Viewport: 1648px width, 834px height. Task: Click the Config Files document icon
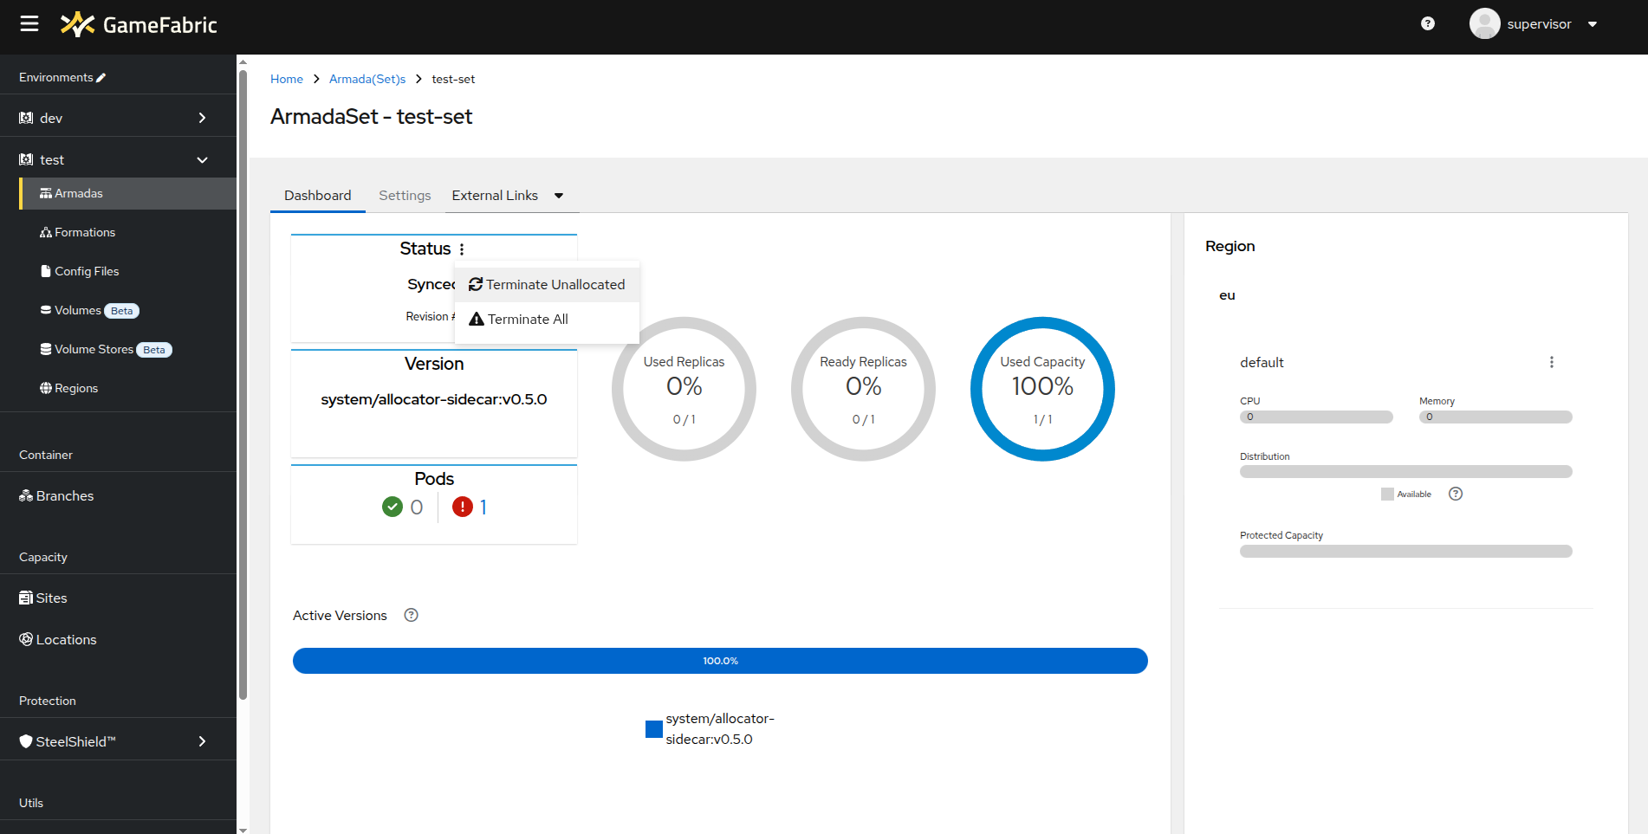(46, 271)
